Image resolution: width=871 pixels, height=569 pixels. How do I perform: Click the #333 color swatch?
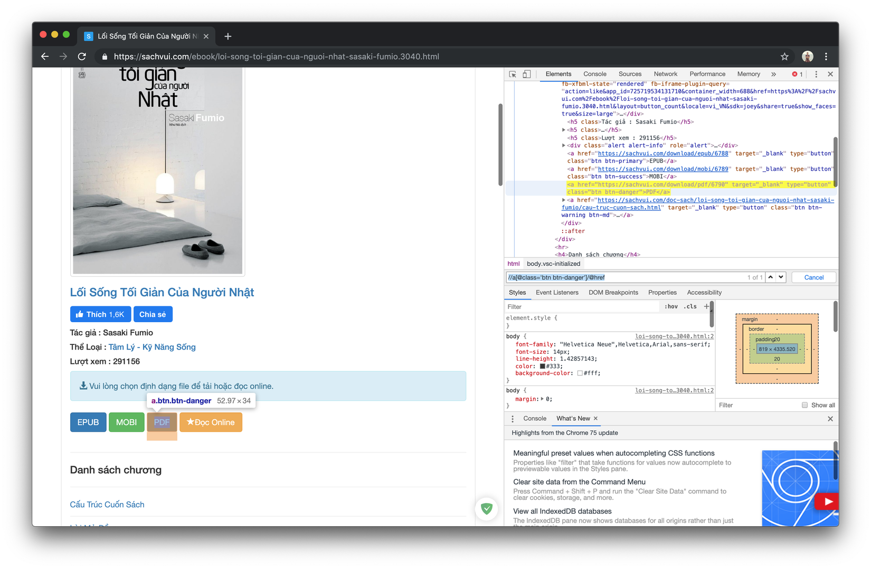pos(542,367)
